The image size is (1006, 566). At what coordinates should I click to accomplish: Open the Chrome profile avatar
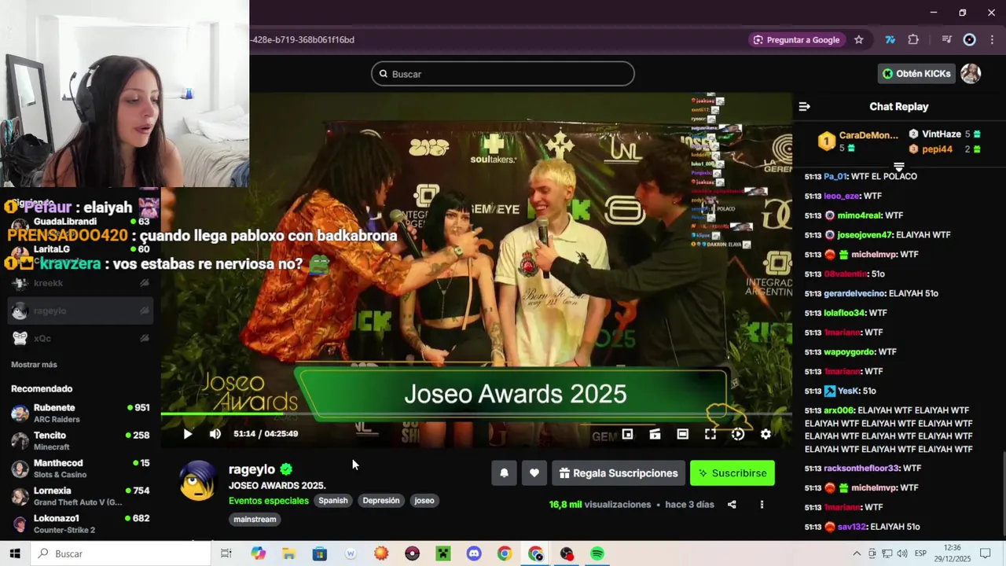point(970,40)
